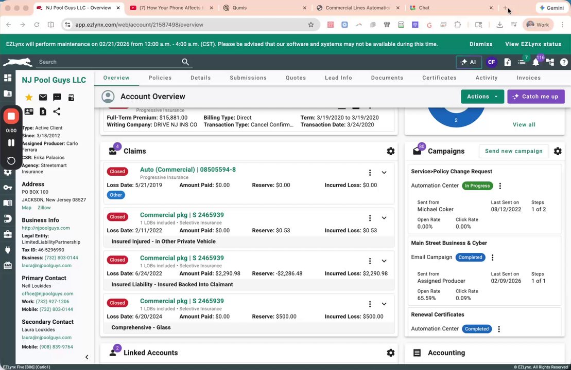
Task: Switch to the Policies tab
Action: pyautogui.click(x=160, y=78)
